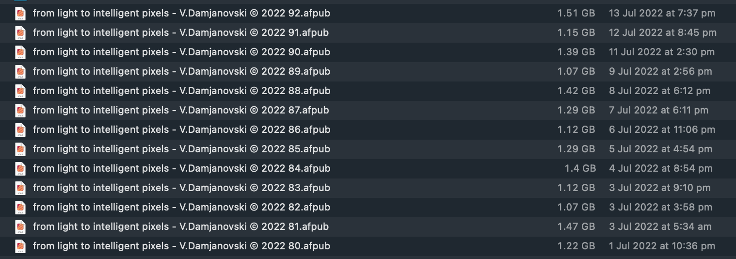The width and height of the screenshot is (736, 259).
Task: Select the 1.51 GB size entry
Action: (576, 13)
